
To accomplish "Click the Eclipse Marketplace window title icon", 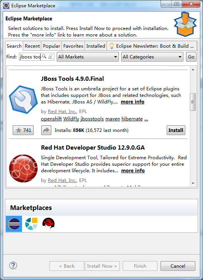I will click(x=6, y=6).
